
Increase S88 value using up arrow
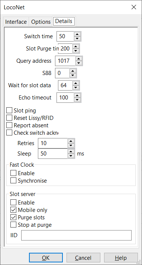73,71
